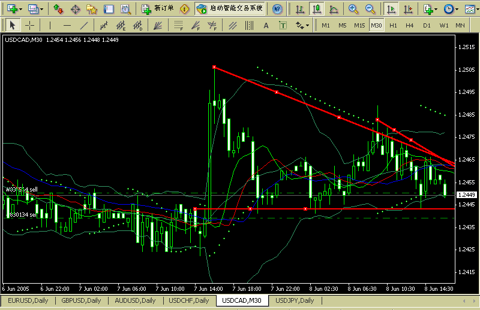Switch to the H1 timeframe

393,26
